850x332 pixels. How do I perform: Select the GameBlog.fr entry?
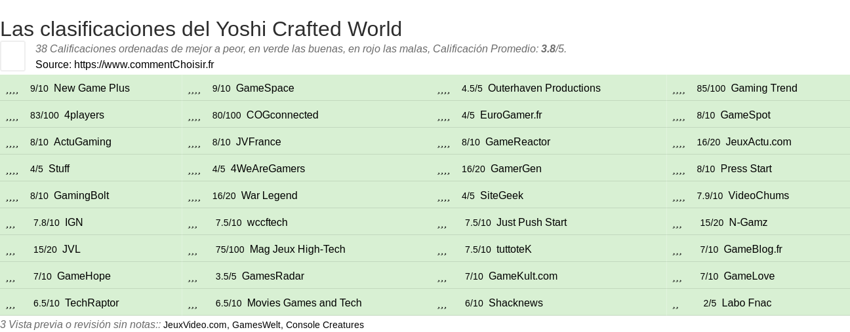tap(753, 249)
